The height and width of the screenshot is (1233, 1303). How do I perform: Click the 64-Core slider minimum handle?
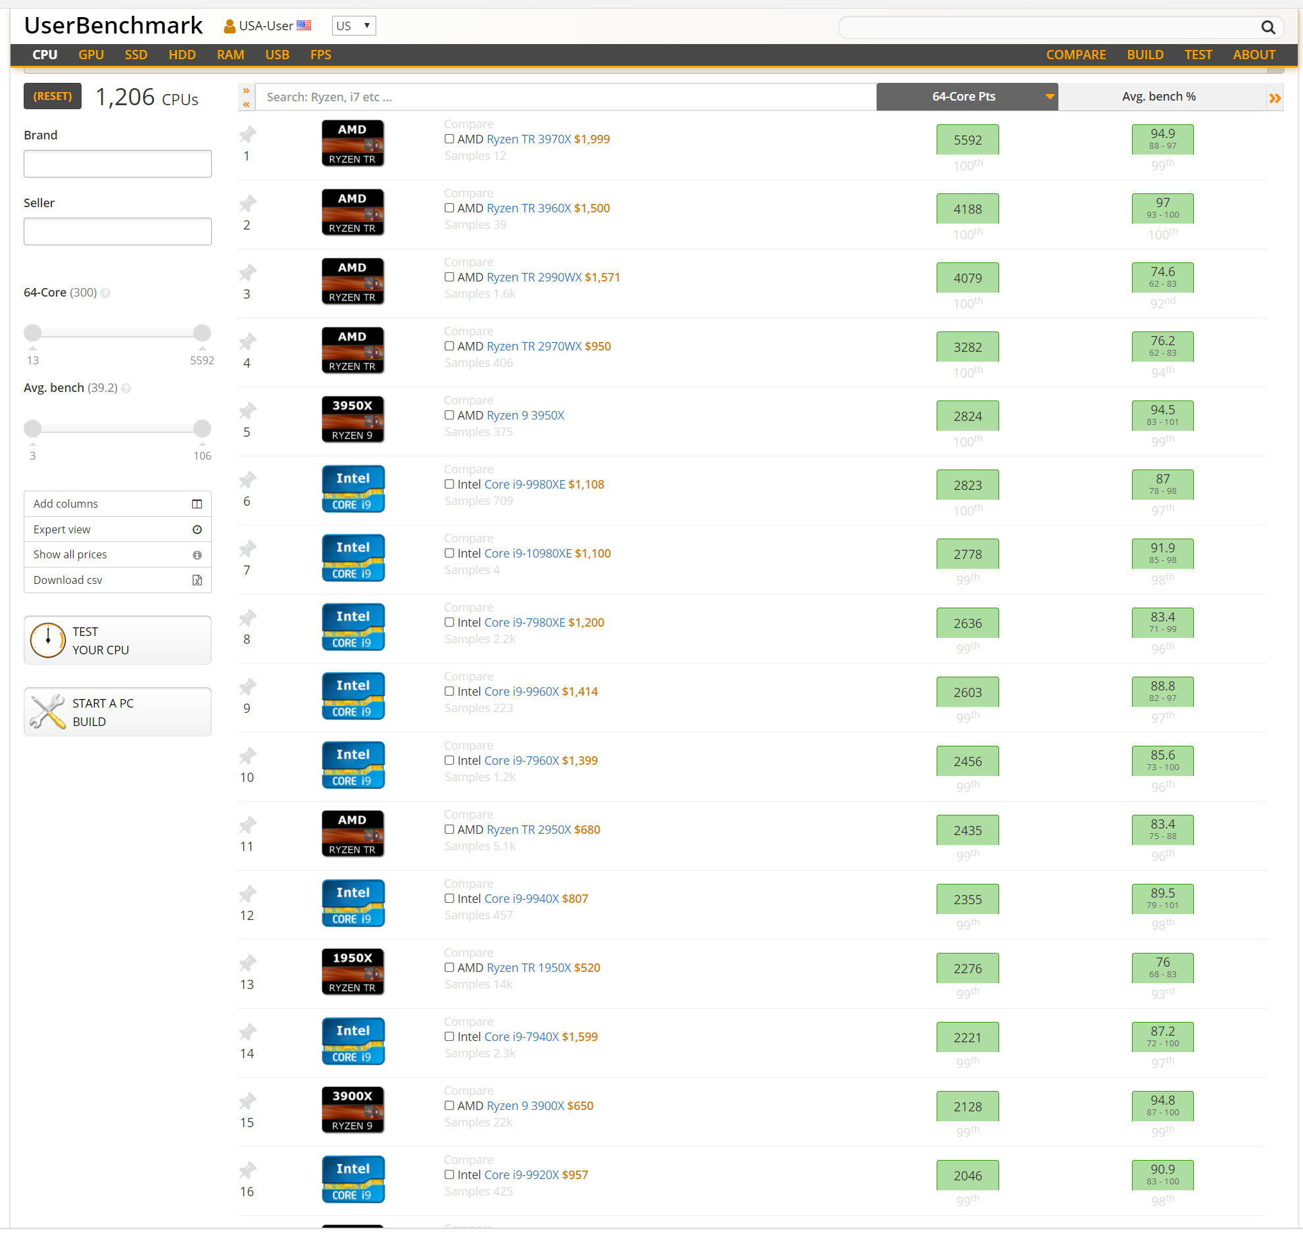[33, 333]
